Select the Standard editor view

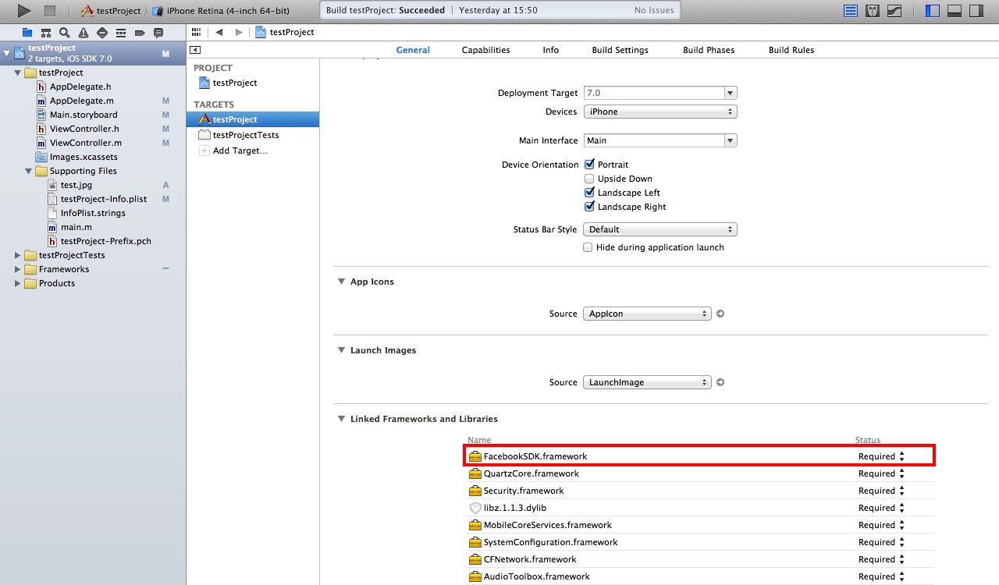pos(851,11)
